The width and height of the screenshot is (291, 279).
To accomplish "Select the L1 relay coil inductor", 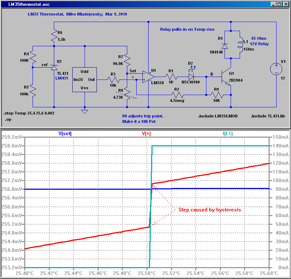I will click(x=240, y=44).
